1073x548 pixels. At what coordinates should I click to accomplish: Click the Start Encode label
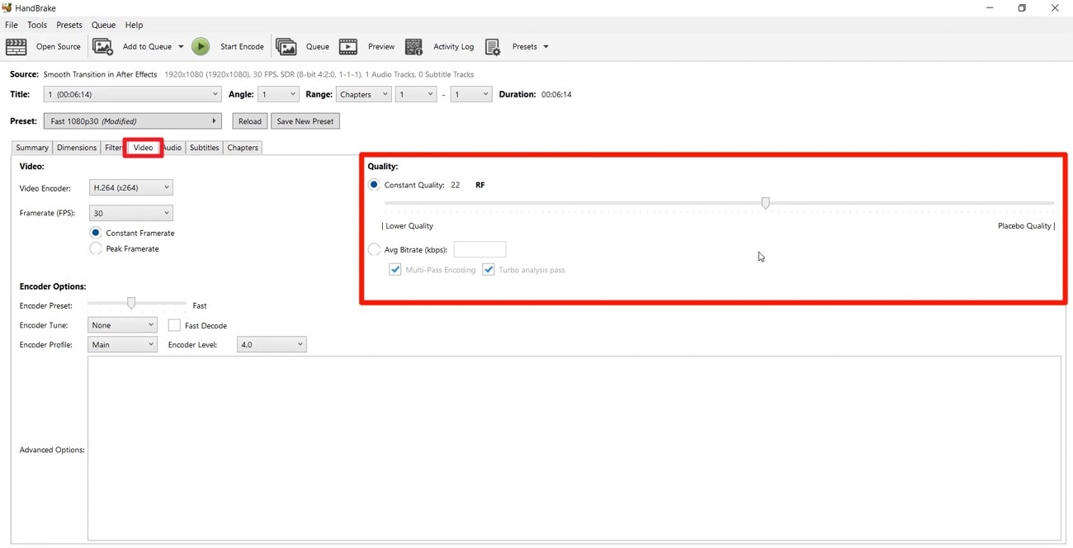[x=242, y=47]
